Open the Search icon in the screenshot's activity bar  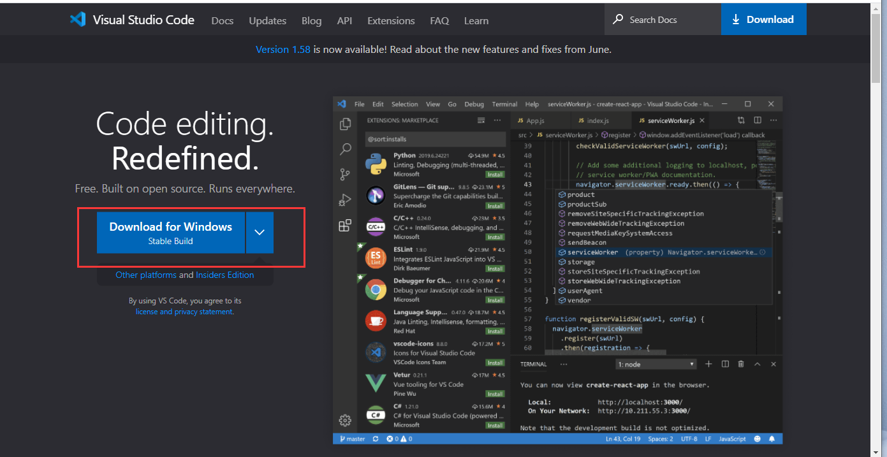click(x=345, y=149)
